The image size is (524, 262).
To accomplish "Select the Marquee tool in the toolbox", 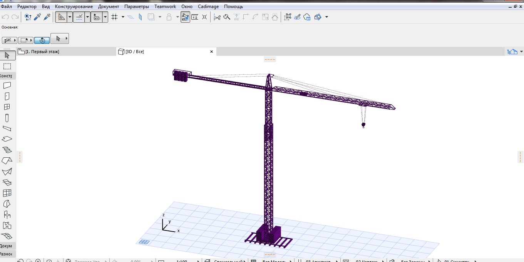I will click(7, 66).
